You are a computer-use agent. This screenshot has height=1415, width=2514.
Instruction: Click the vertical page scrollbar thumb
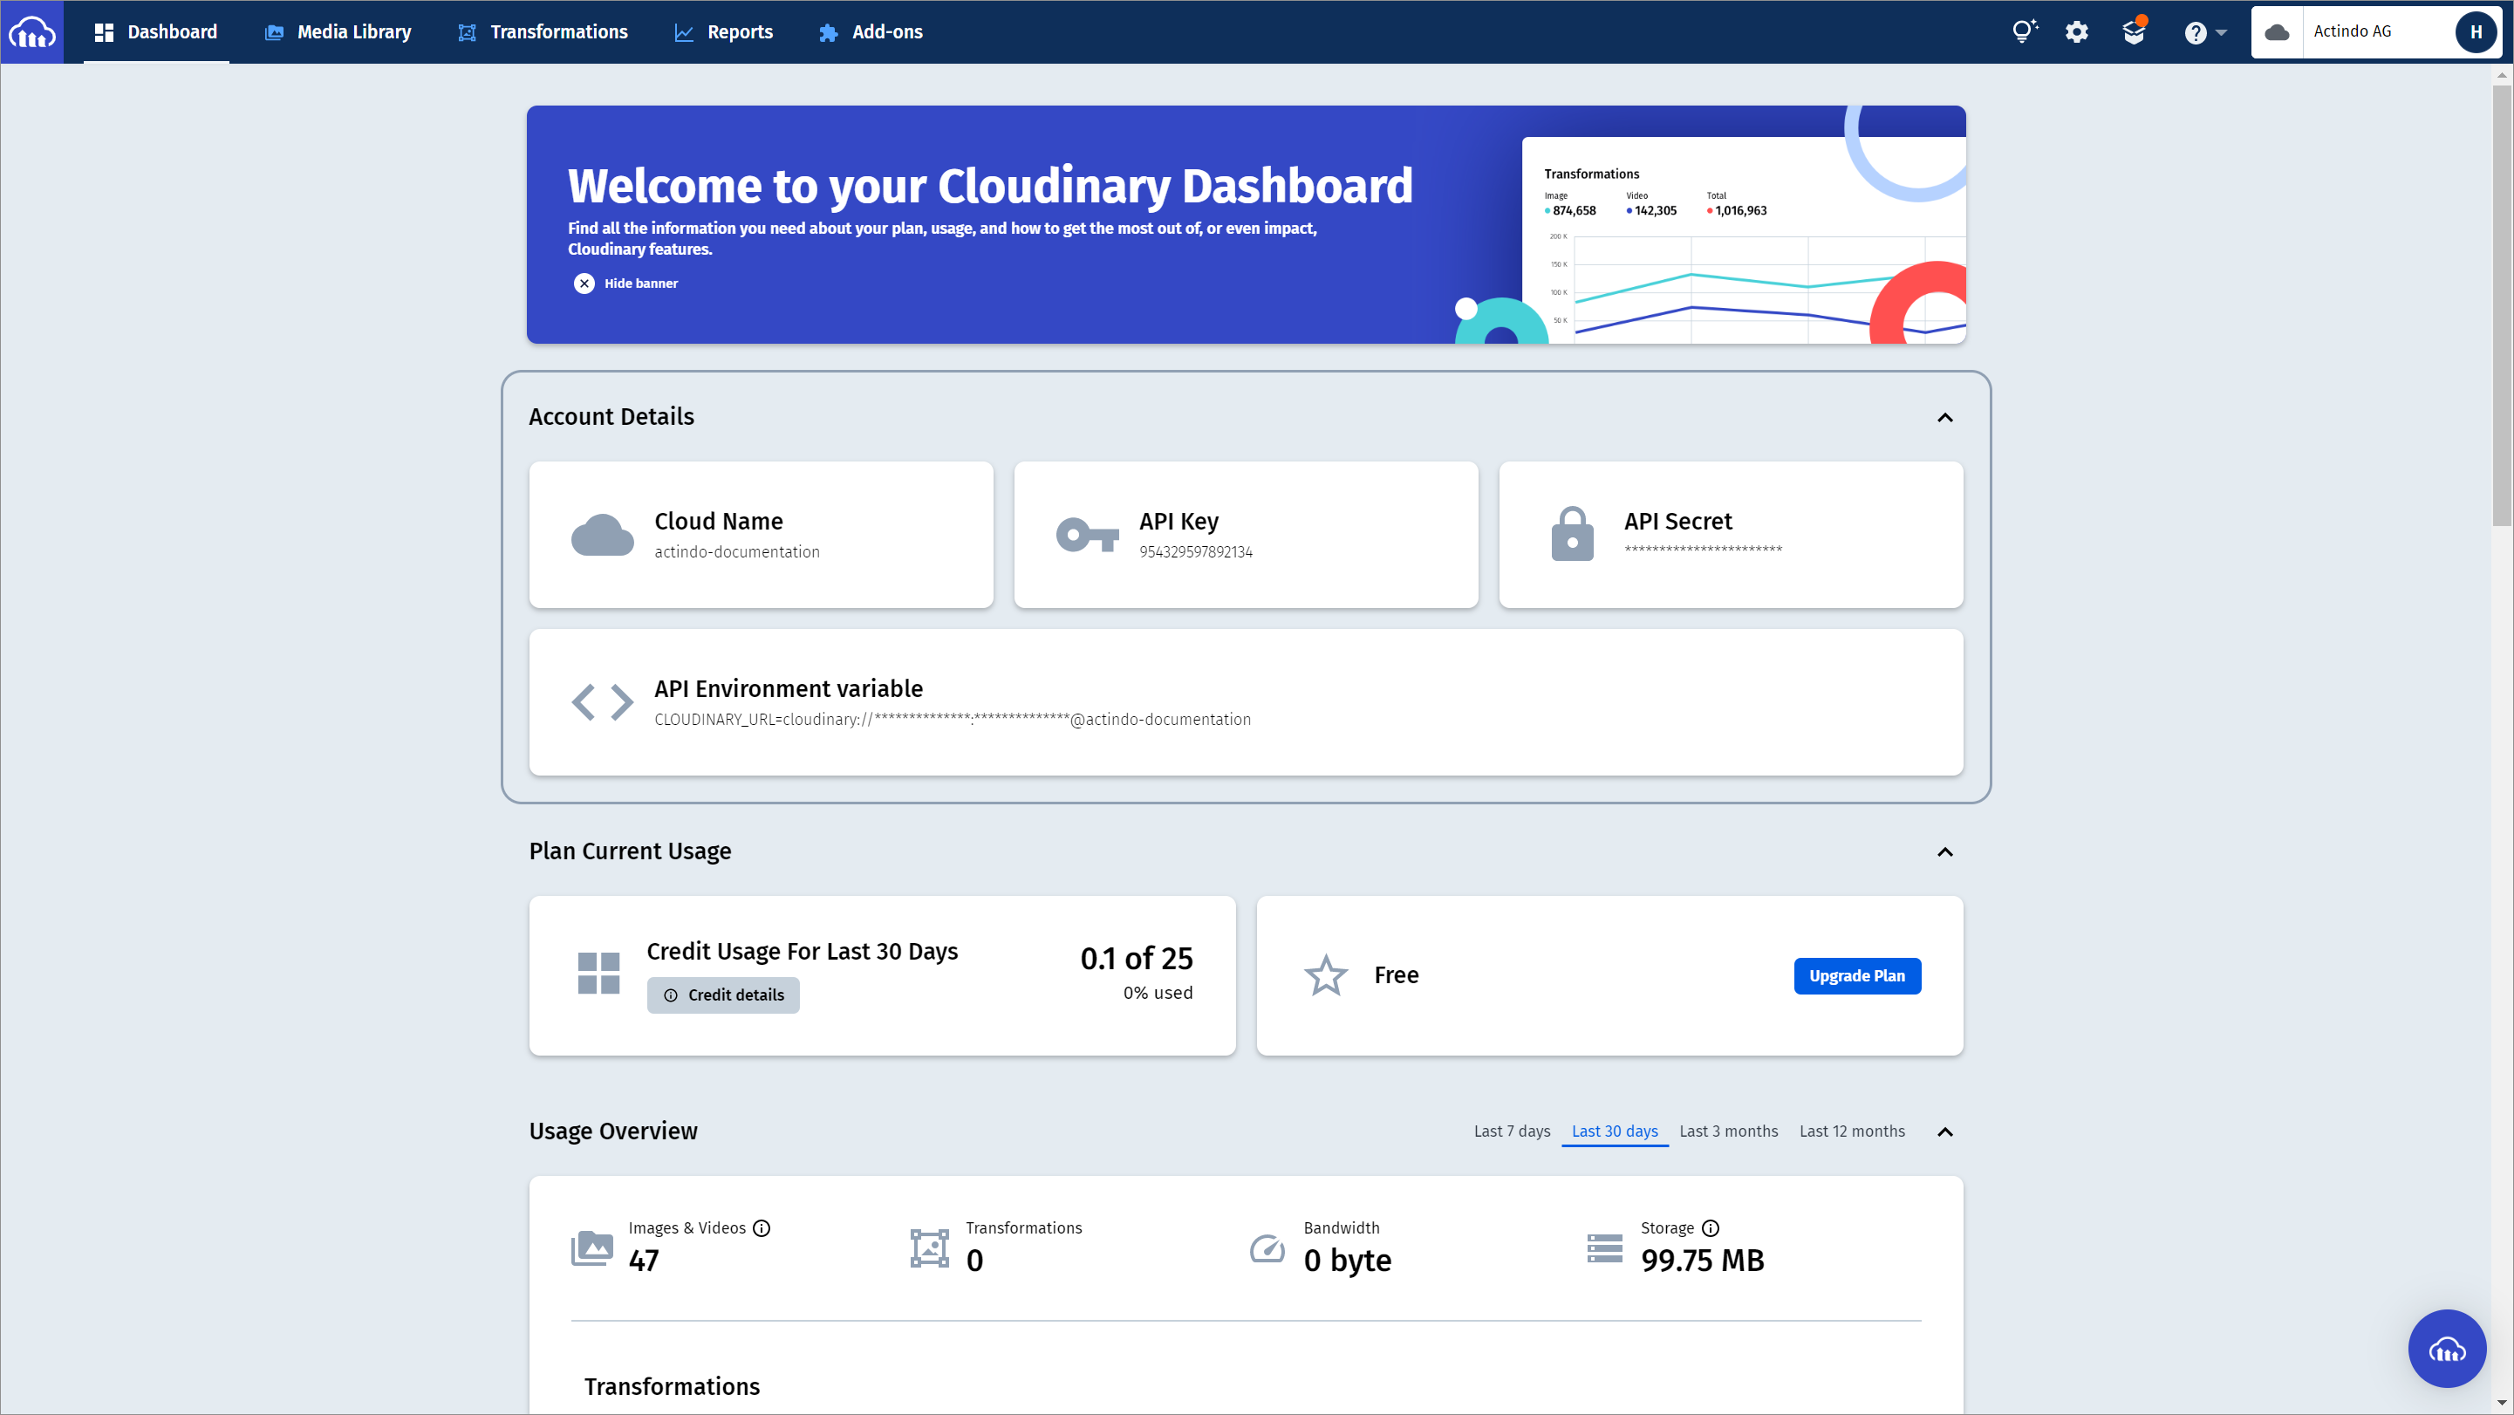click(x=2503, y=305)
